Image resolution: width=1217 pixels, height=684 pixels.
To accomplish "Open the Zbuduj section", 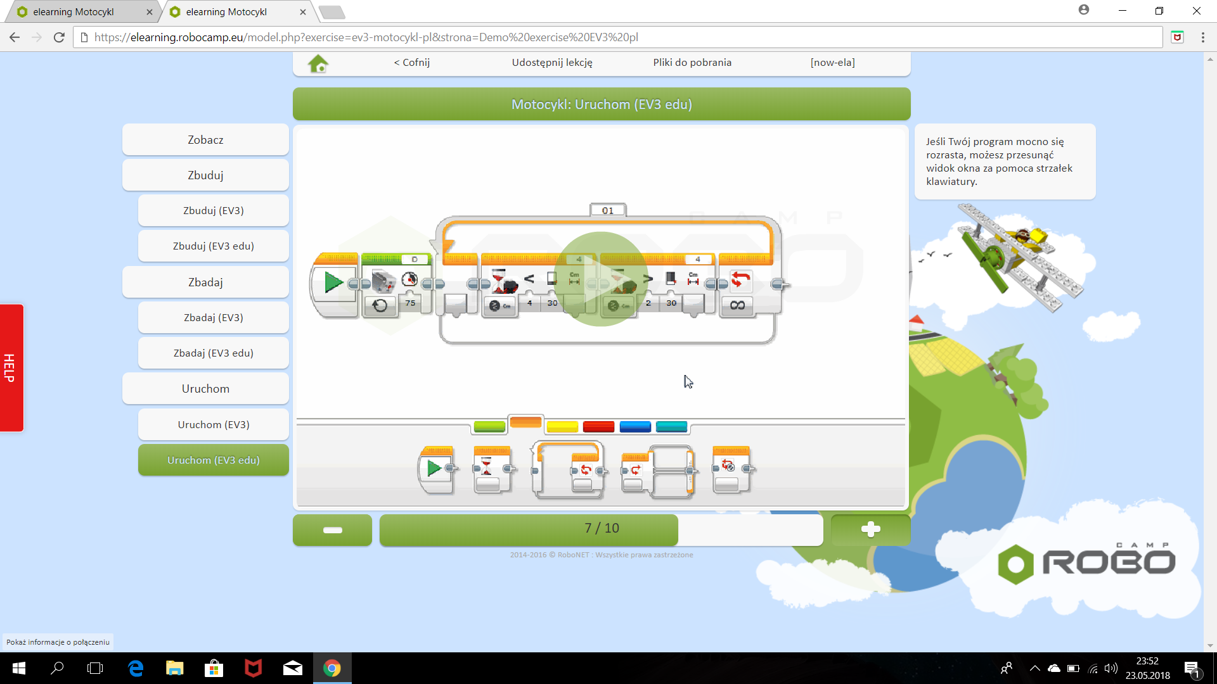I will point(205,175).
